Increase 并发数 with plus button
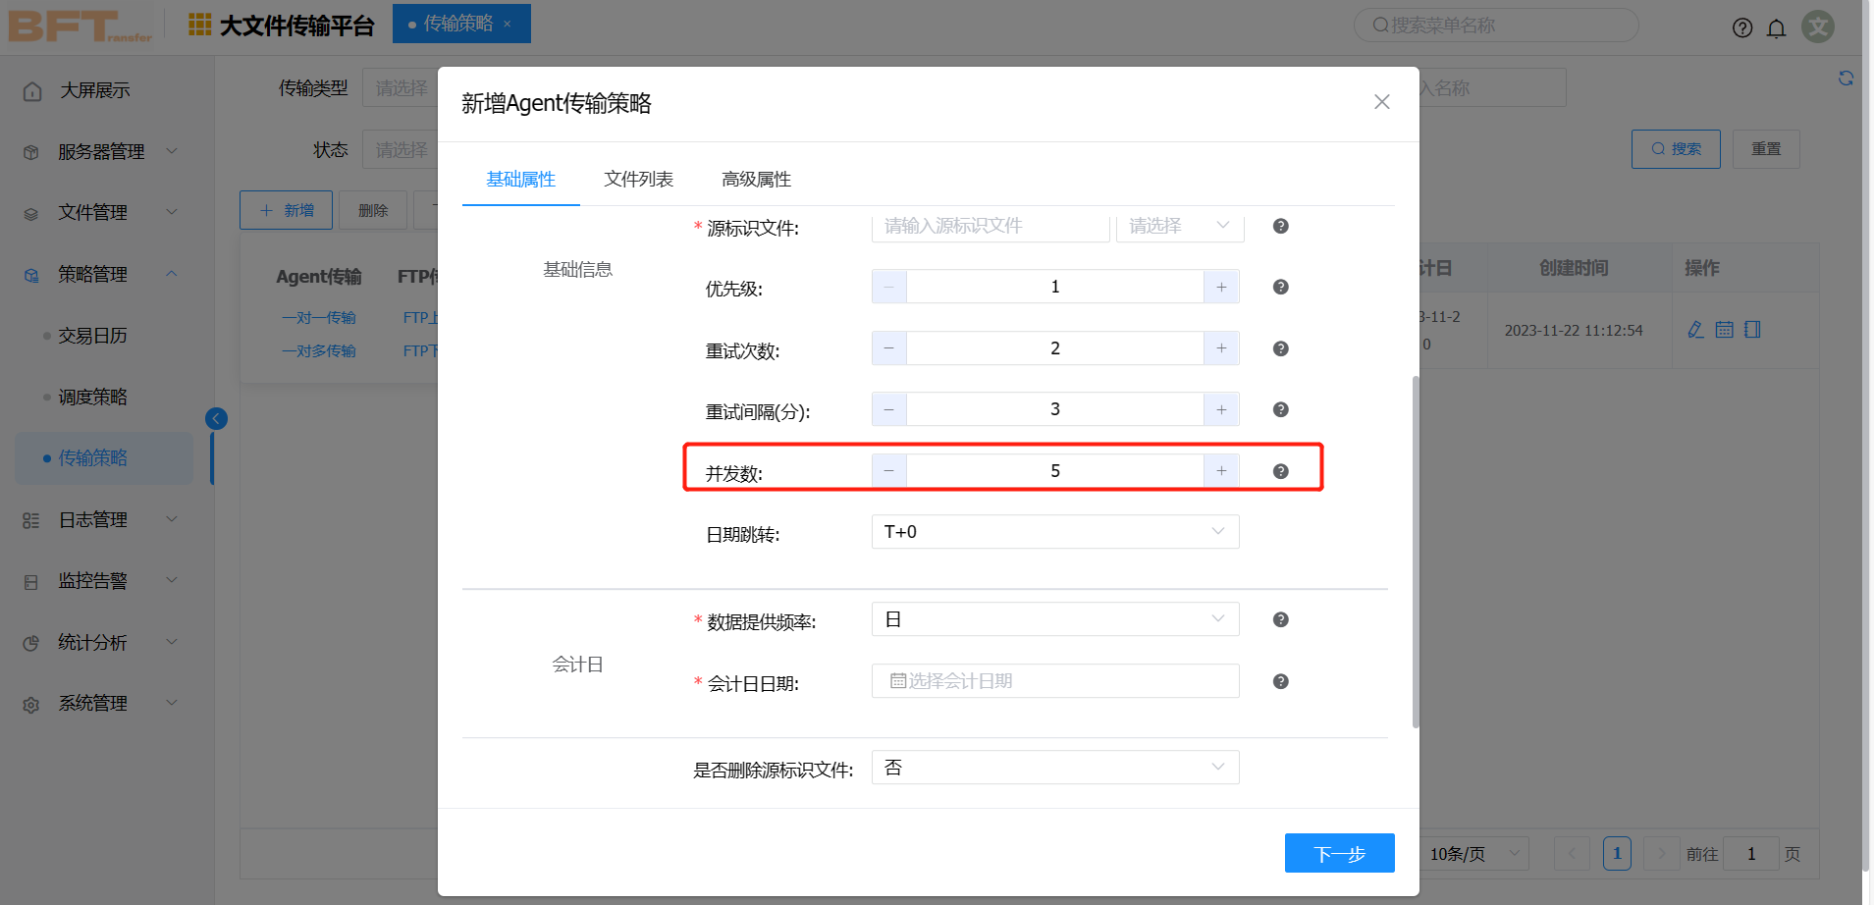Screen dimensions: 1874x905 1221,471
